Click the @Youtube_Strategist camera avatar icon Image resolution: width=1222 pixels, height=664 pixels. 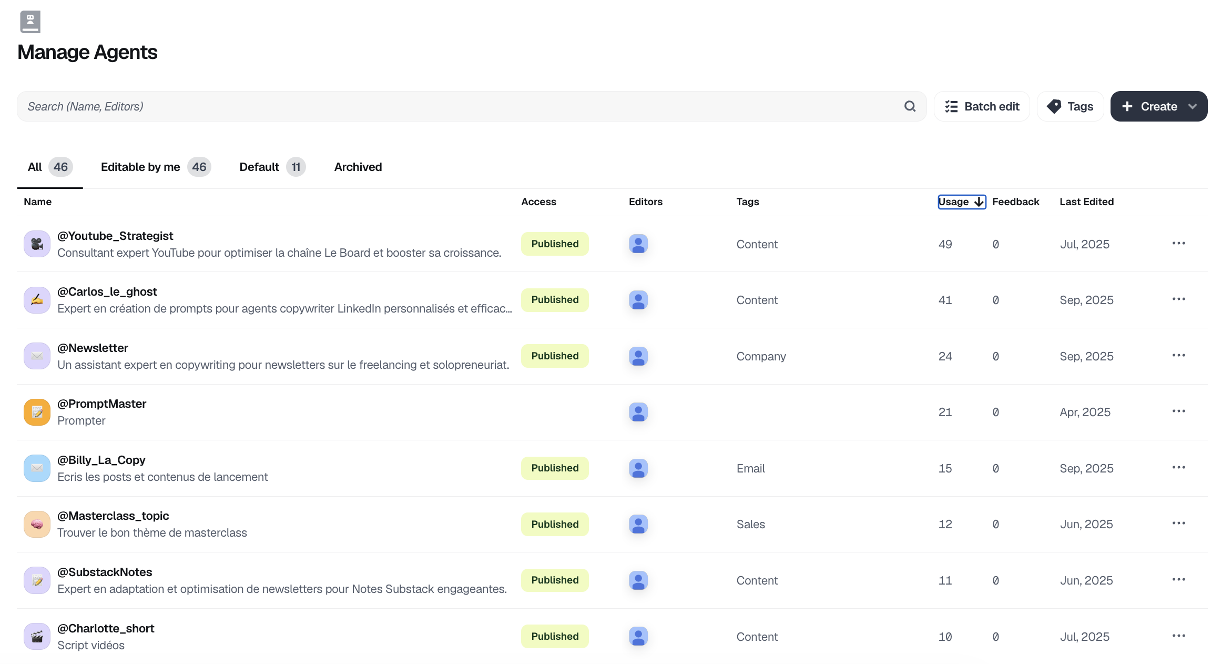[37, 244]
